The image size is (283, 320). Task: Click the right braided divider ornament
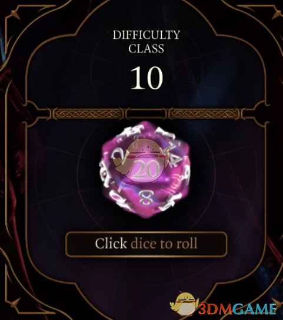click(x=204, y=113)
